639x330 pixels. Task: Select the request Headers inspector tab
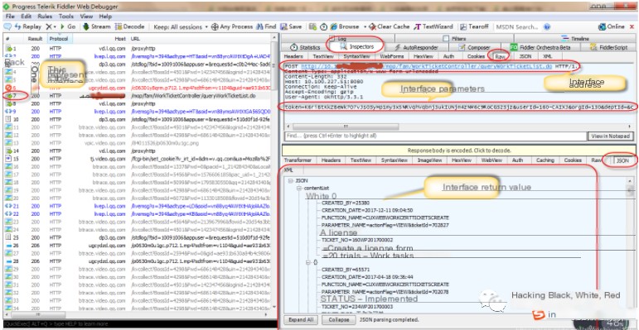[293, 56]
